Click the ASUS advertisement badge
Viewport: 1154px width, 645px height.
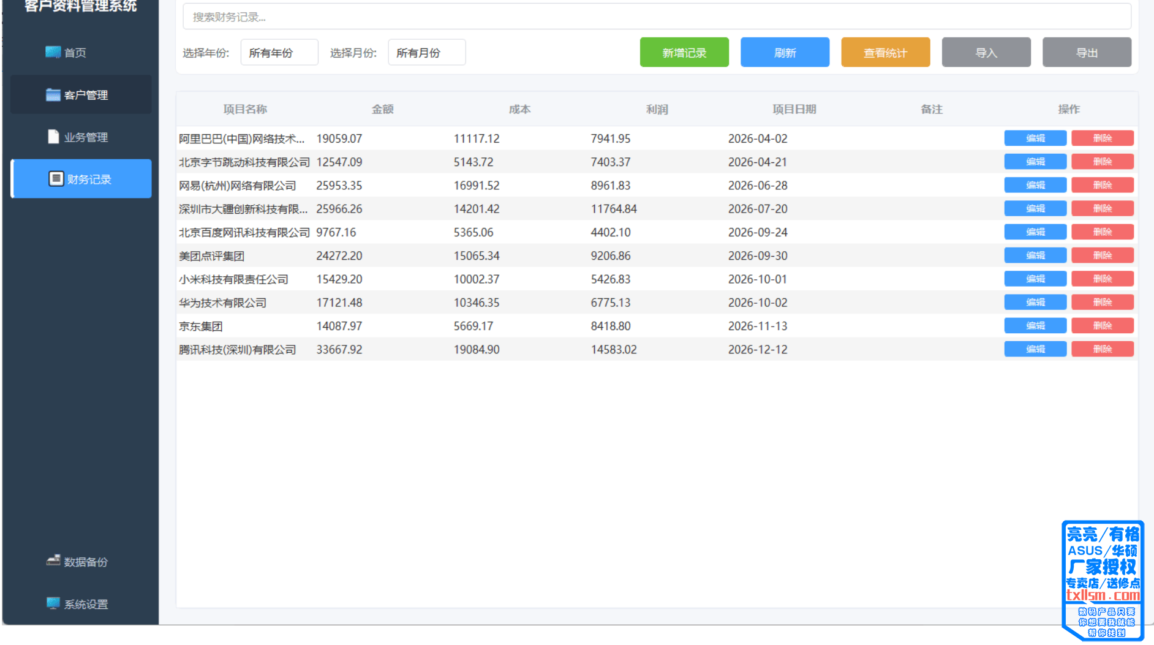click(x=1103, y=579)
